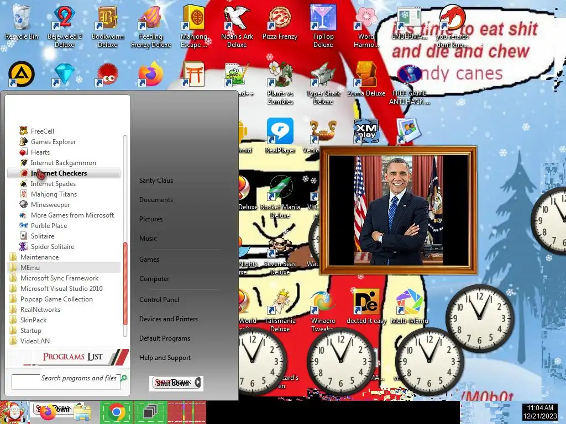Launch RealPlayer desktop shortcut
The height and width of the screenshot is (424, 566).
280,136
